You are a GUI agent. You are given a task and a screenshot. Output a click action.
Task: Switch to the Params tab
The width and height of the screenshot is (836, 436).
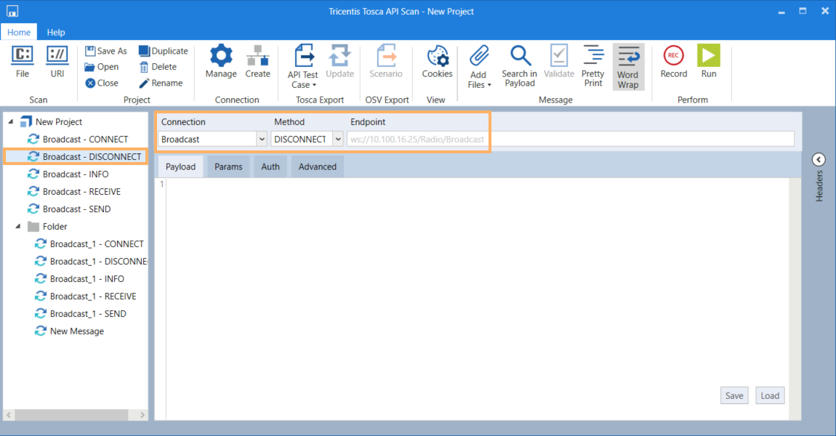228,166
